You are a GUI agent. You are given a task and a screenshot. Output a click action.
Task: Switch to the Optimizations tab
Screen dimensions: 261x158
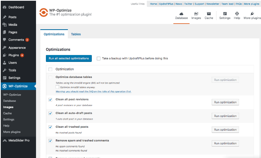[54, 34]
